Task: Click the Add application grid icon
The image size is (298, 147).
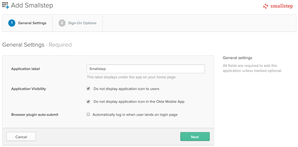Action: point(5,5)
